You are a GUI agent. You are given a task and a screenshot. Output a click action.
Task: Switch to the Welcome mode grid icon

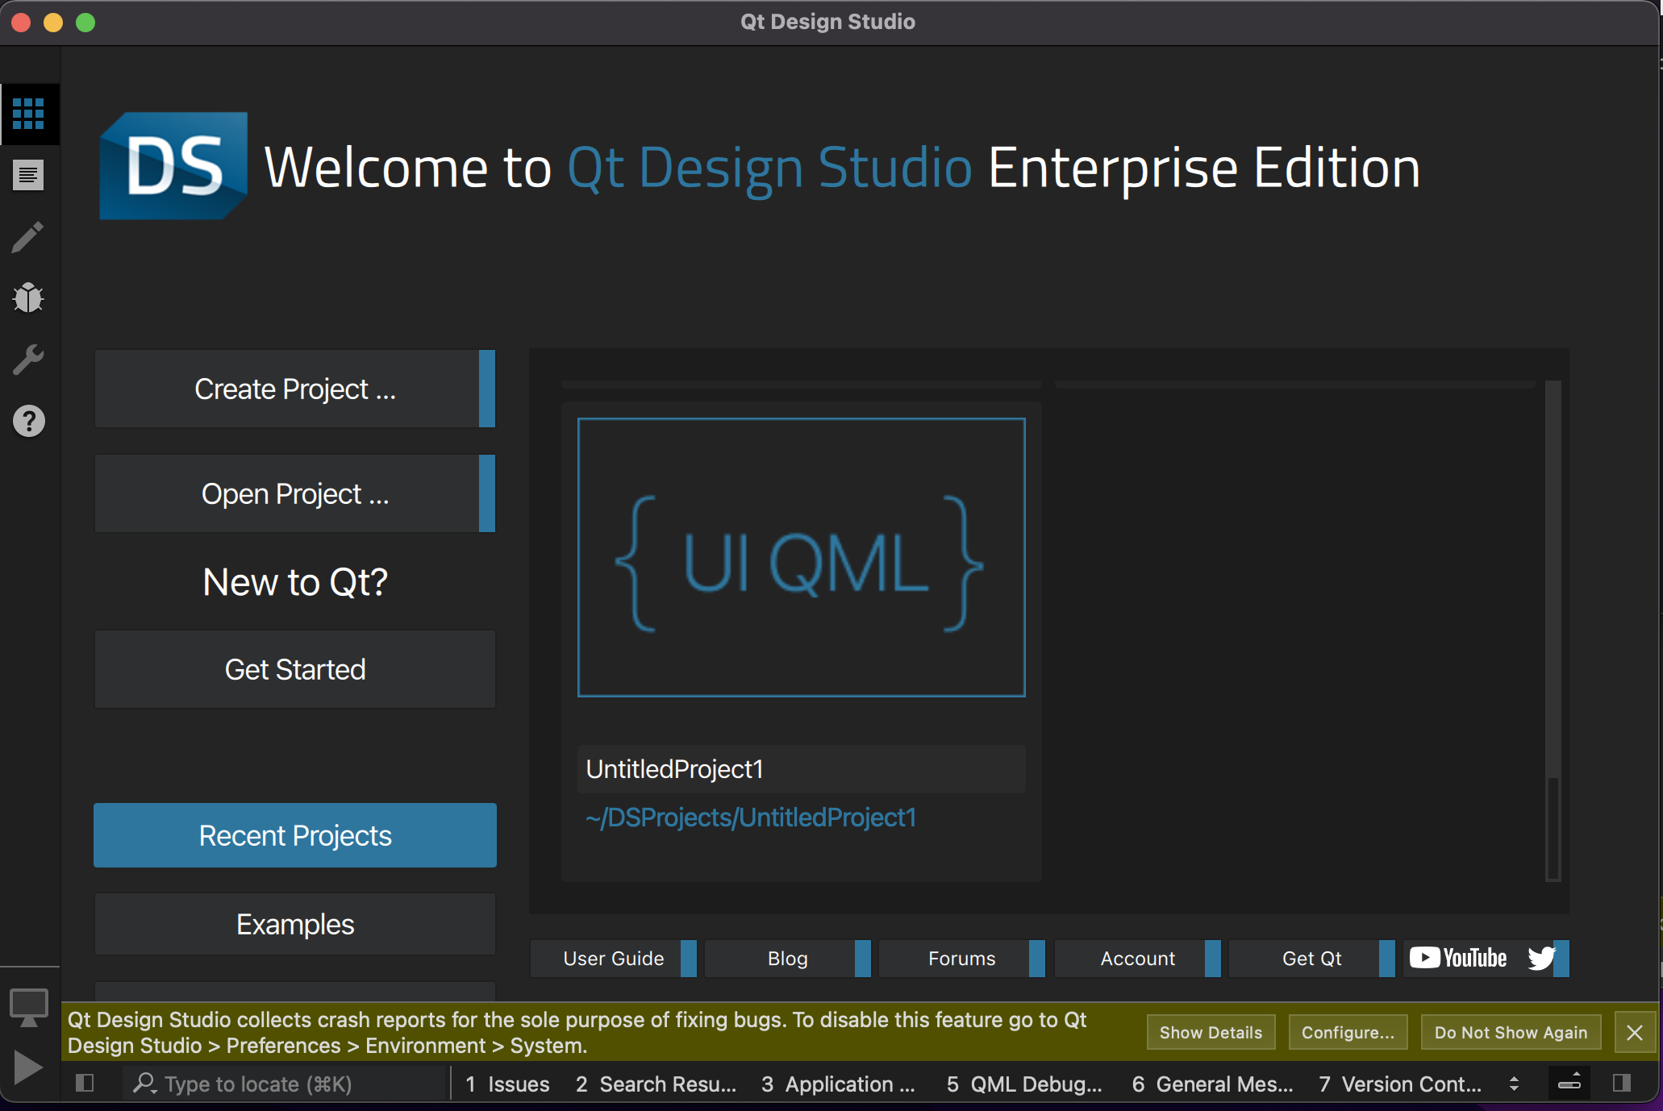pyautogui.click(x=28, y=114)
